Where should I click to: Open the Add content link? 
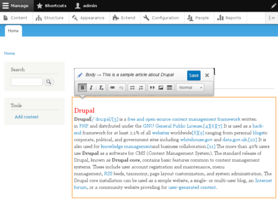pos(27,117)
